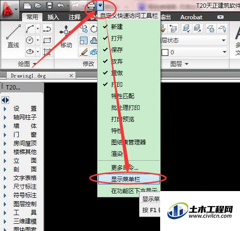Click the Redo arrow icon

(x=76, y=6)
